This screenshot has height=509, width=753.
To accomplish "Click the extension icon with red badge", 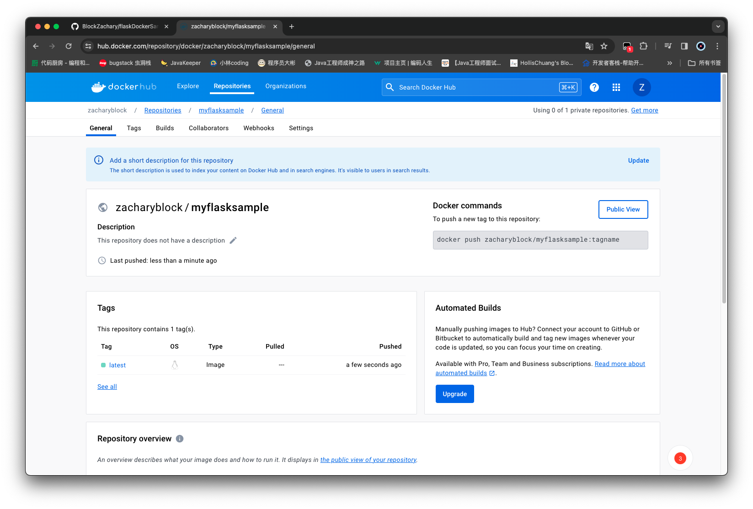I will 627,47.
